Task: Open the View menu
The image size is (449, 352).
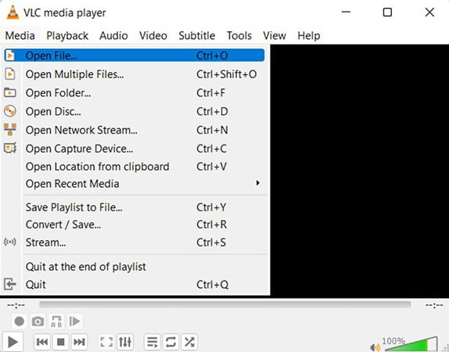Action: pyautogui.click(x=275, y=36)
